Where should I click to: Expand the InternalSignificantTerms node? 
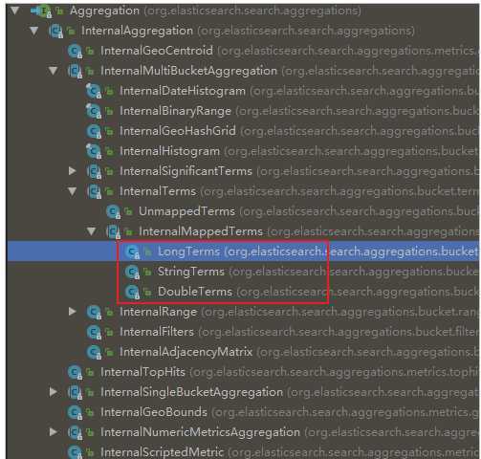click(x=73, y=171)
